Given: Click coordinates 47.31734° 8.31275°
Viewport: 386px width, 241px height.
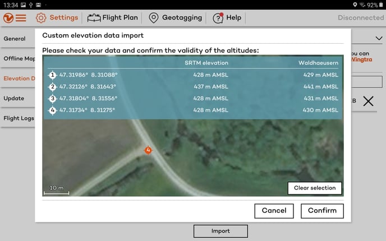Looking at the screenshot, I should click(x=87, y=110).
